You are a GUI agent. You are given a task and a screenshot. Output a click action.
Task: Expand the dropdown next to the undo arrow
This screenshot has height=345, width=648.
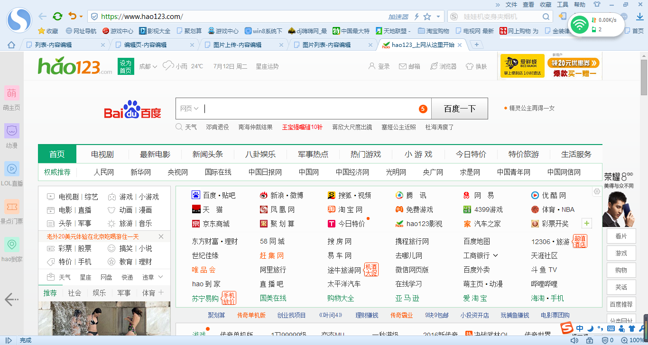click(x=81, y=17)
